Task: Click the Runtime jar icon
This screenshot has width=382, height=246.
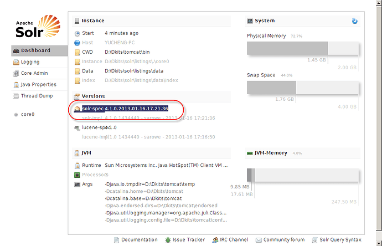Action: 77,166
